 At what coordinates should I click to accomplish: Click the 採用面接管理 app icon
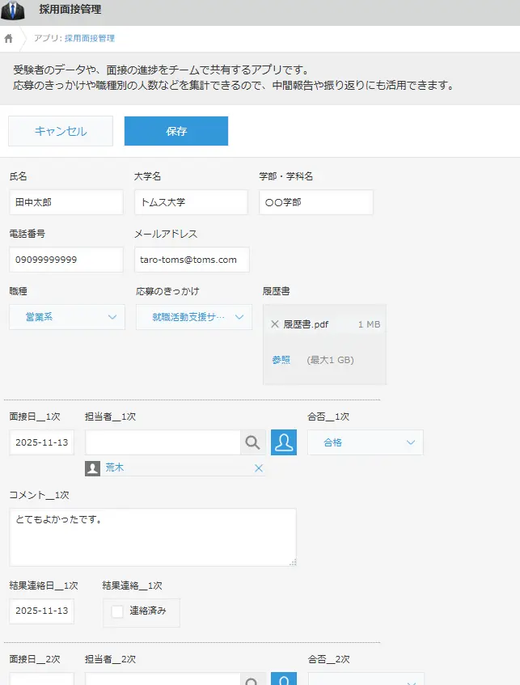(x=13, y=11)
